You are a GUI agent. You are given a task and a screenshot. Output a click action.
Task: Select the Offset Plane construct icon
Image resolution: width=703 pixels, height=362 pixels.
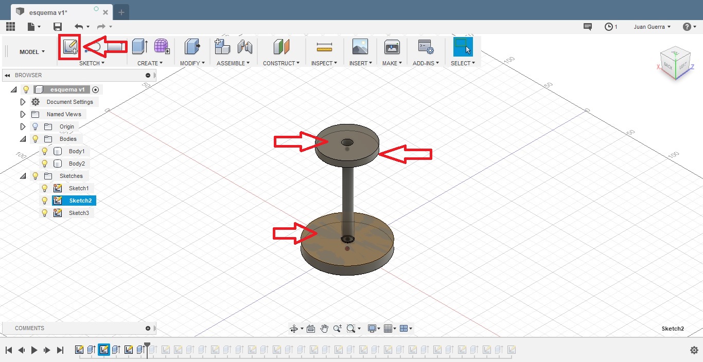tap(281, 47)
